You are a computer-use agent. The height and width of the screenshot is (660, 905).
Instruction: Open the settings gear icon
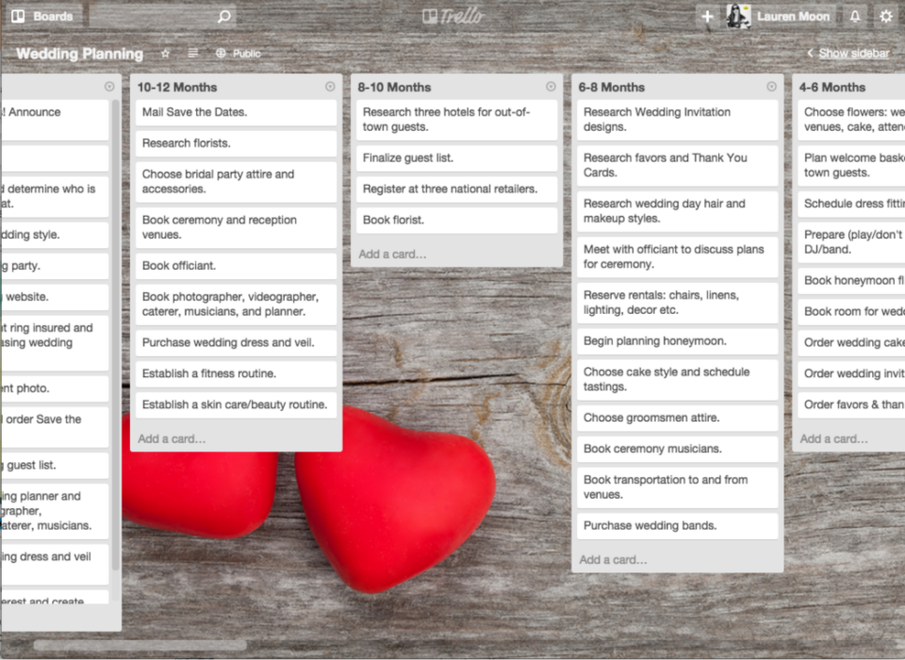[885, 16]
